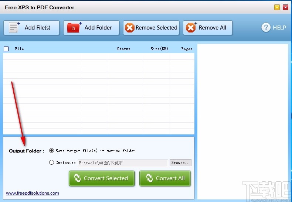Select the Customize output folder radio button

52,162
